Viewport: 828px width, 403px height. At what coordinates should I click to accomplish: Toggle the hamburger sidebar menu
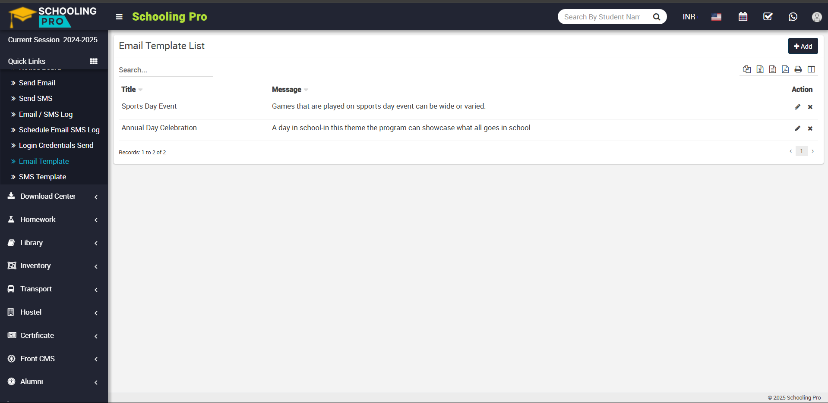119,17
